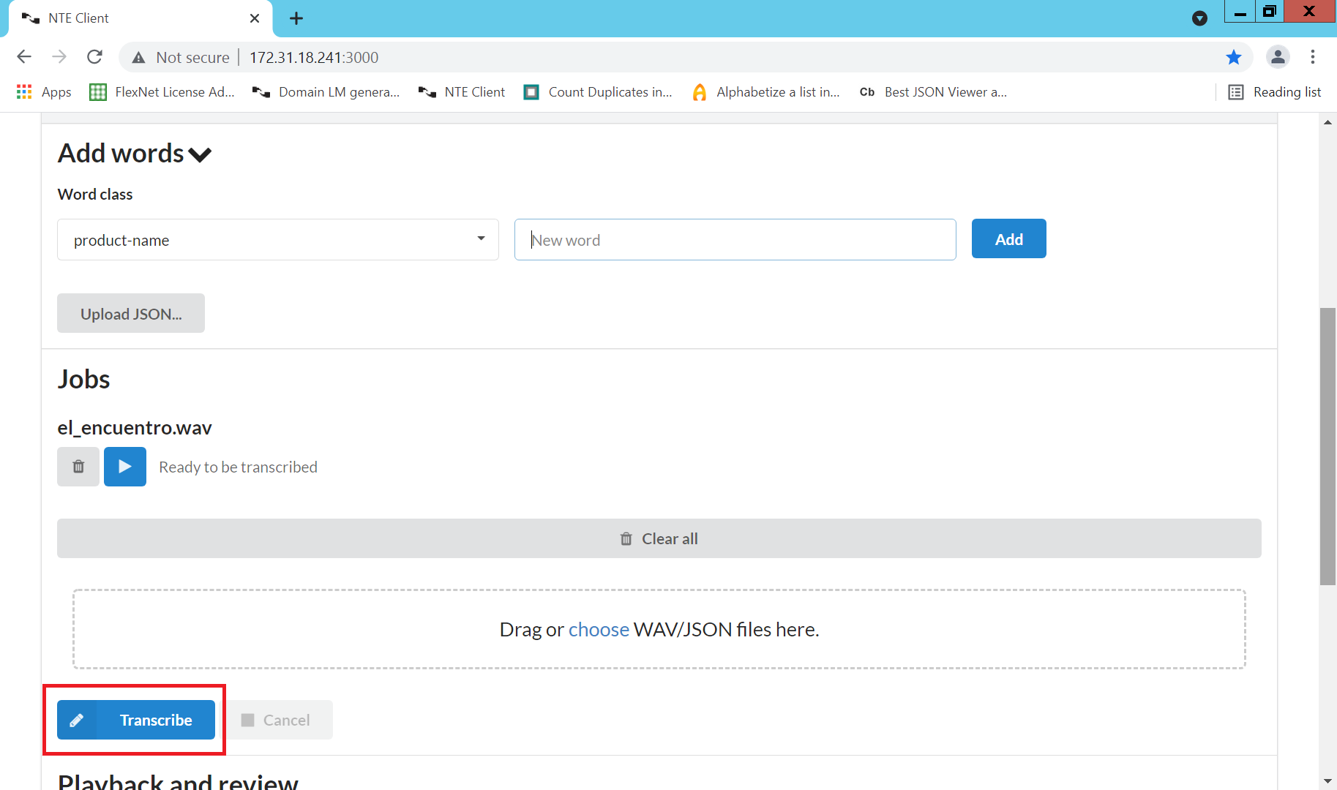Click Clear all to remove jobs
The width and height of the screenshot is (1337, 790).
[668, 538]
